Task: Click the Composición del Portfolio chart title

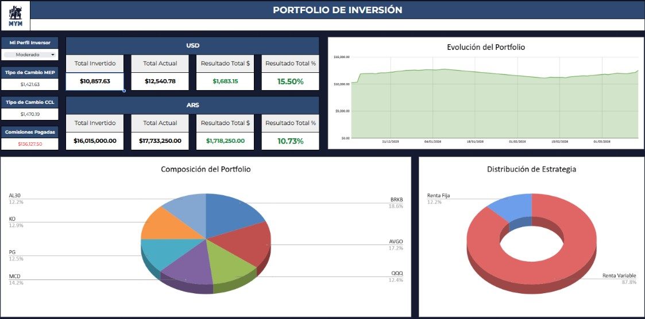Action: click(x=206, y=169)
